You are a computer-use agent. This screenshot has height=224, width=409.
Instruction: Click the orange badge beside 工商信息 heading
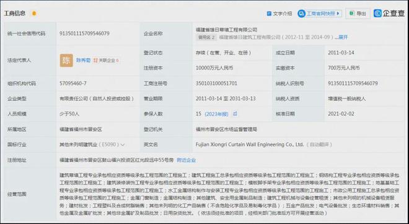tap(34, 14)
